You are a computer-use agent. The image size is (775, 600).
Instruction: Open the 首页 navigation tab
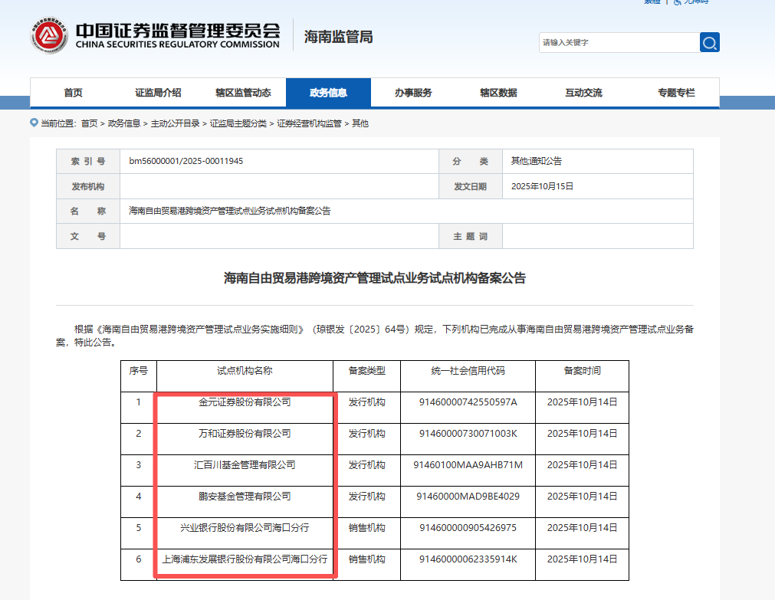point(73,93)
